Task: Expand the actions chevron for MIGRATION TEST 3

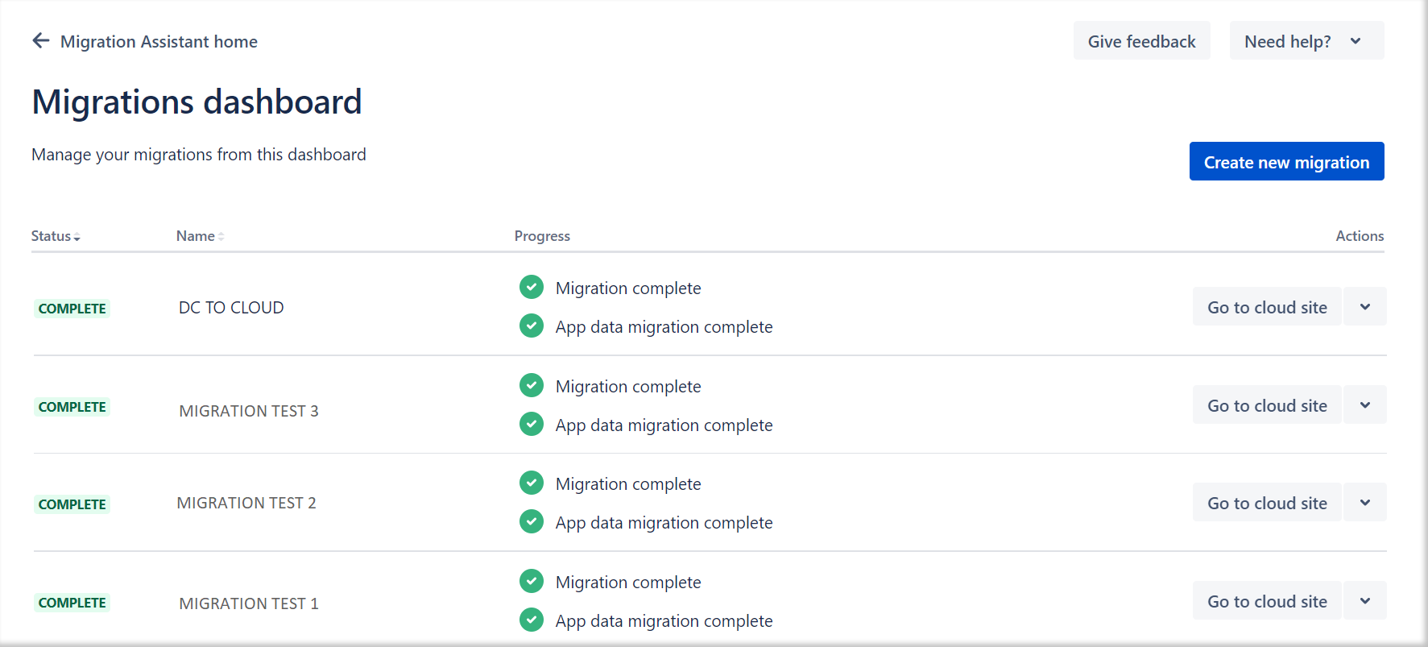Action: click(x=1365, y=405)
